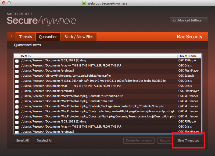The height and width of the screenshot is (156, 215).
Task: Check the box for 303_1023 (2).dmg first row
Action: [x=17, y=61]
